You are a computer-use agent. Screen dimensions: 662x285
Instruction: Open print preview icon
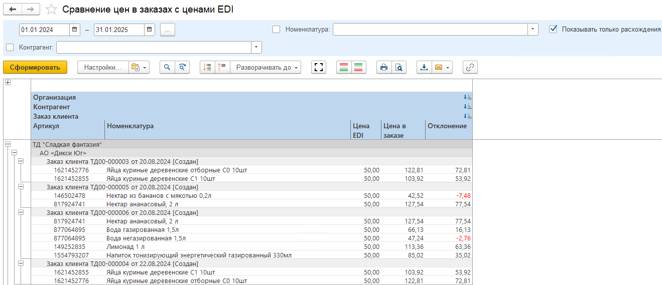pos(399,68)
